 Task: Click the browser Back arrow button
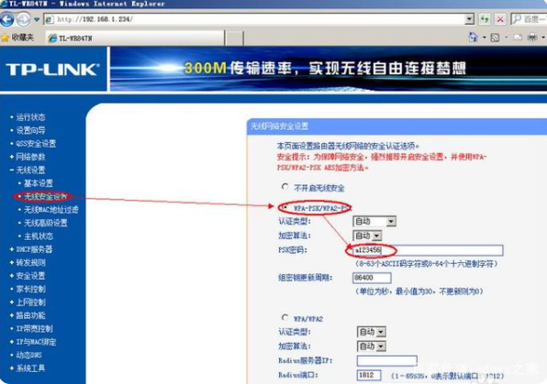point(7,19)
